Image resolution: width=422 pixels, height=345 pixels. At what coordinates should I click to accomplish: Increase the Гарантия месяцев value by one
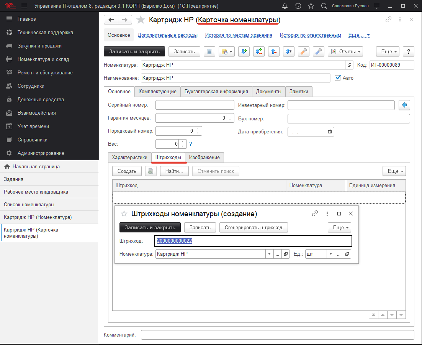point(230,115)
